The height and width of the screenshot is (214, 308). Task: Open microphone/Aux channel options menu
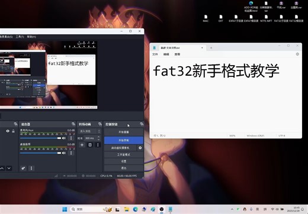71,138
